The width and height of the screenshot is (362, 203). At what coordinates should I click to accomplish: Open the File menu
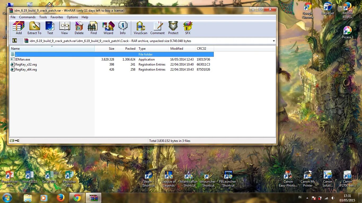(x=13, y=17)
